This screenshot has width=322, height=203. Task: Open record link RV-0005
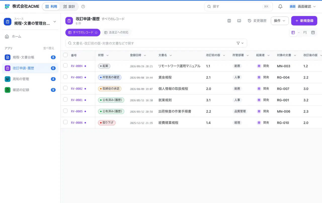(77, 111)
